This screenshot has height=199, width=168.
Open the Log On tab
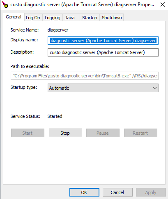point(33,18)
